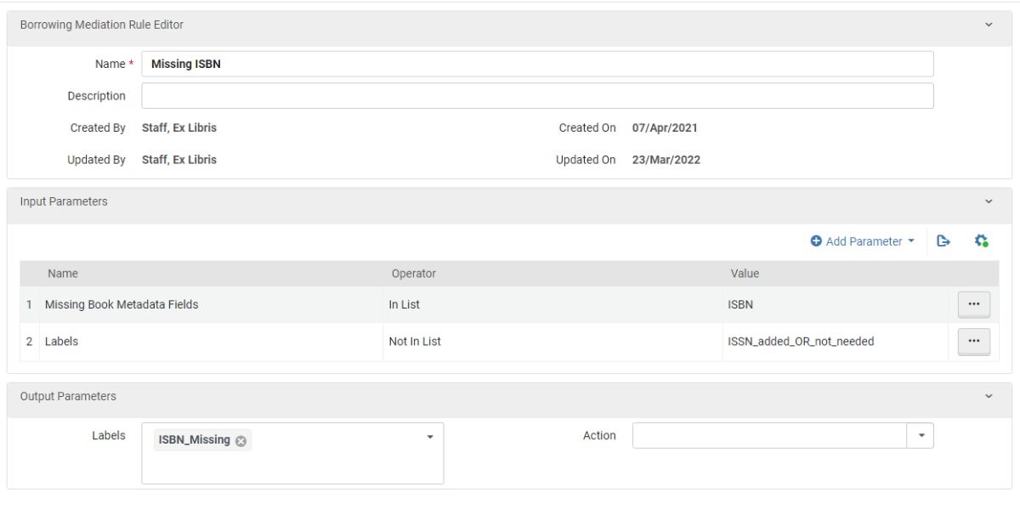
Task: Click the Operator column header
Action: click(x=413, y=274)
